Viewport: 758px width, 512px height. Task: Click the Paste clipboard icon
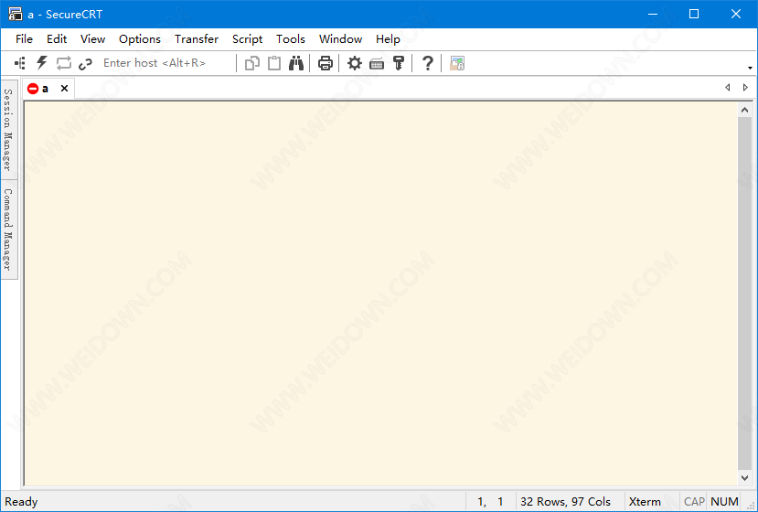pyautogui.click(x=274, y=63)
